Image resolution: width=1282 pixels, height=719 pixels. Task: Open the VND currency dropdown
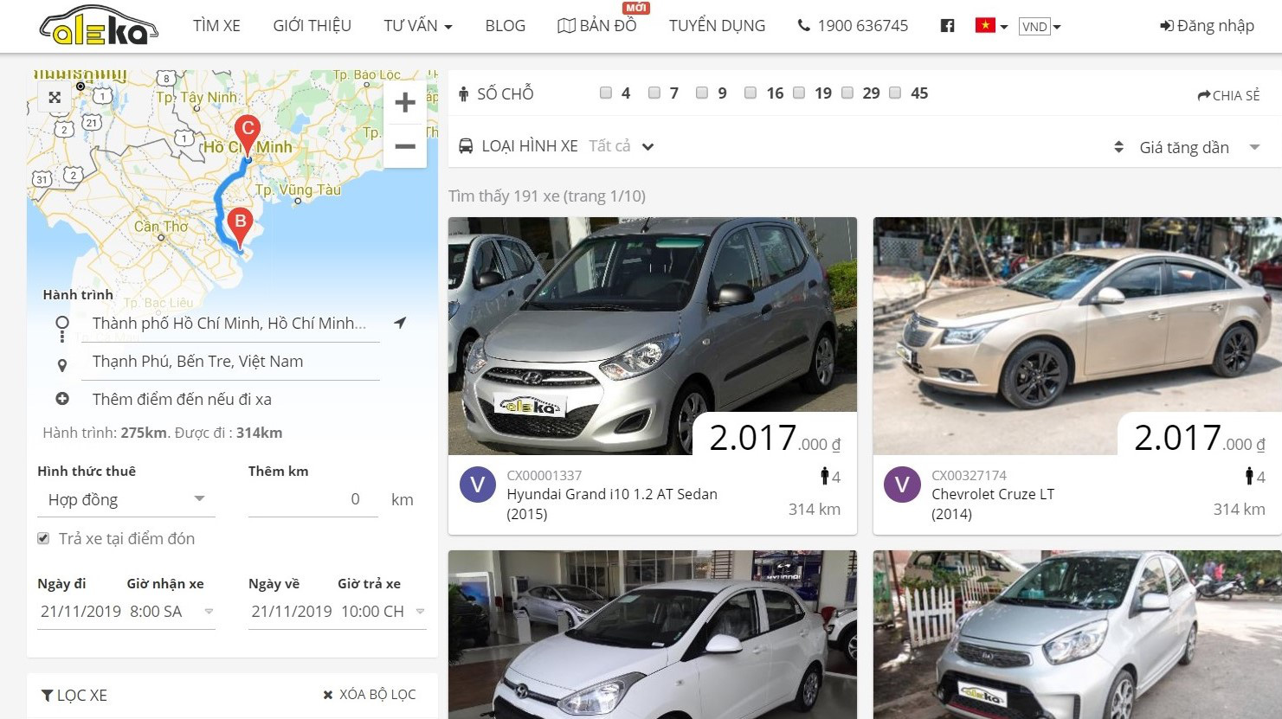coord(1040,26)
